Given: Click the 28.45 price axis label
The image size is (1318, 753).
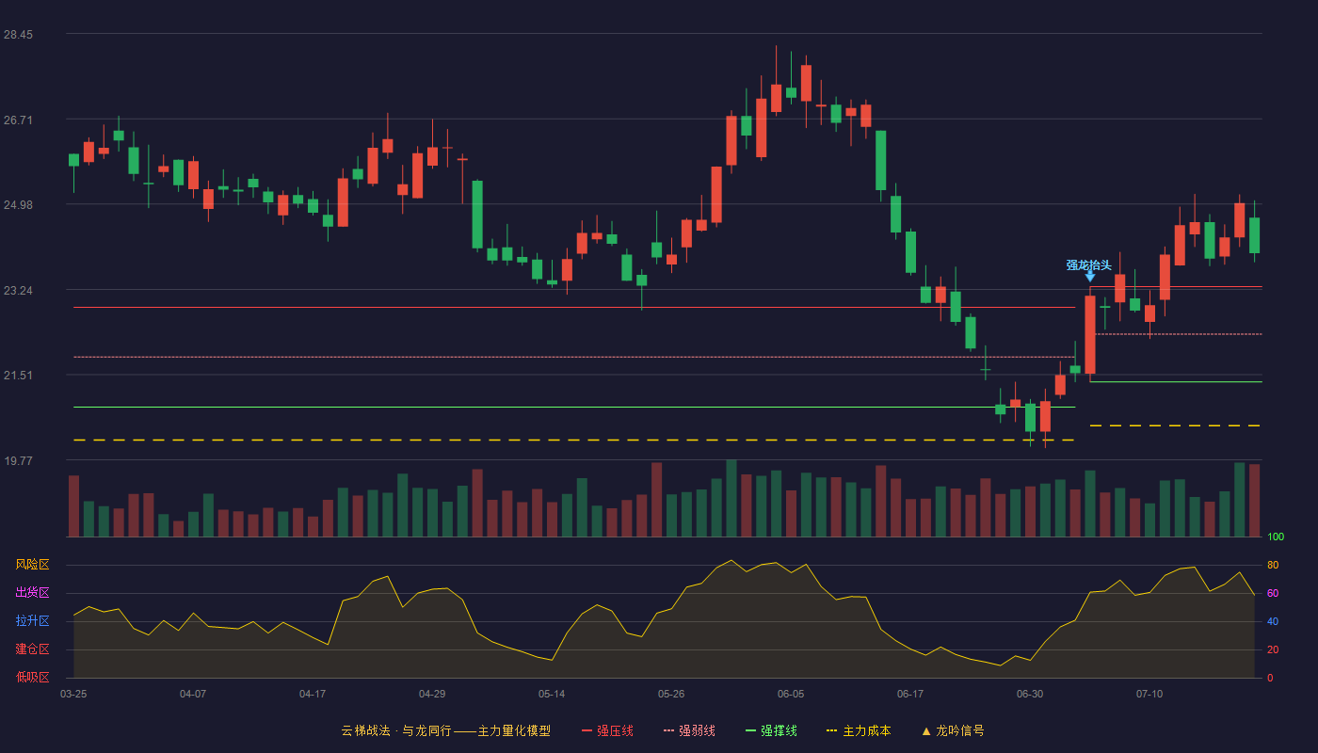Looking at the screenshot, I should click(18, 35).
